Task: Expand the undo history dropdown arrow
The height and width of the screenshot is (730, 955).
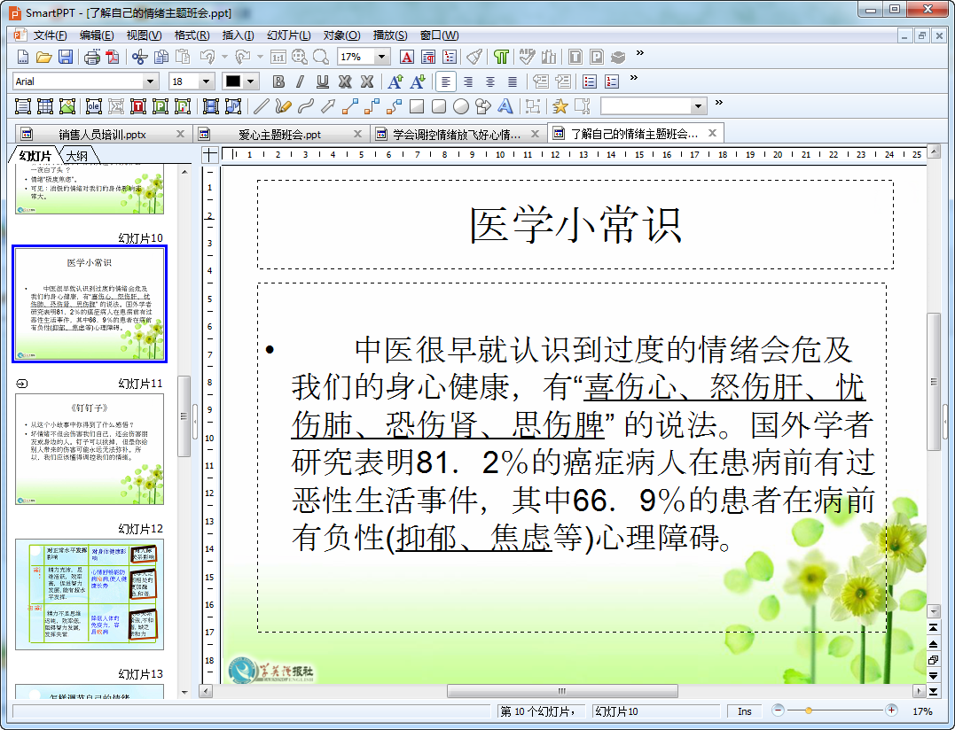Action: pyautogui.click(x=224, y=58)
